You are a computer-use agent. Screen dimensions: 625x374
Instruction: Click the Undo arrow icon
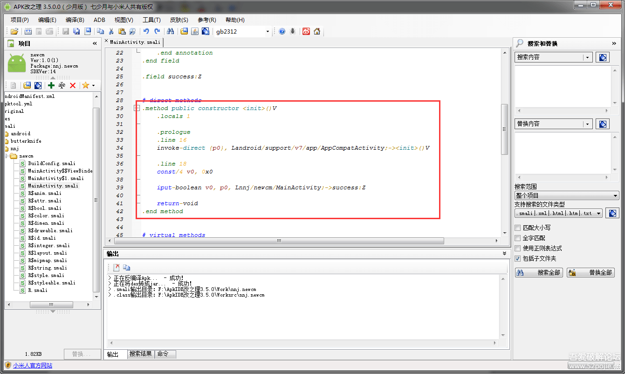point(146,31)
